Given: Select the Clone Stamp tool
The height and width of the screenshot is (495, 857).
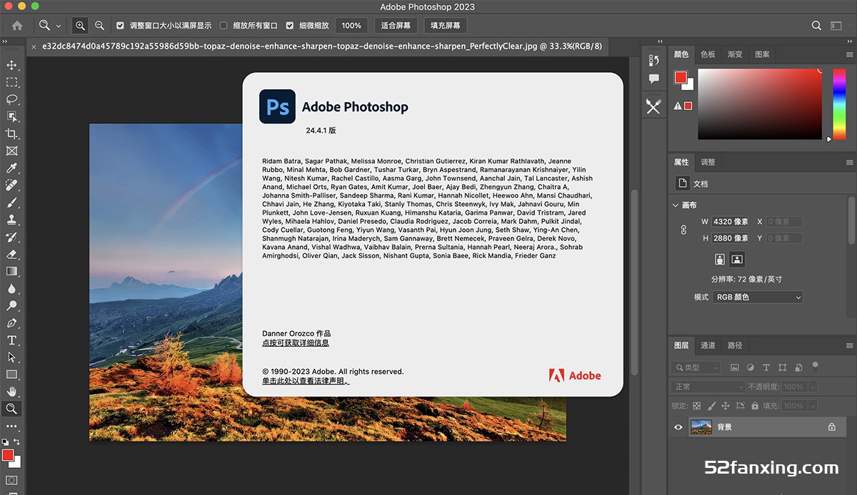Looking at the screenshot, I should pyautogui.click(x=11, y=220).
